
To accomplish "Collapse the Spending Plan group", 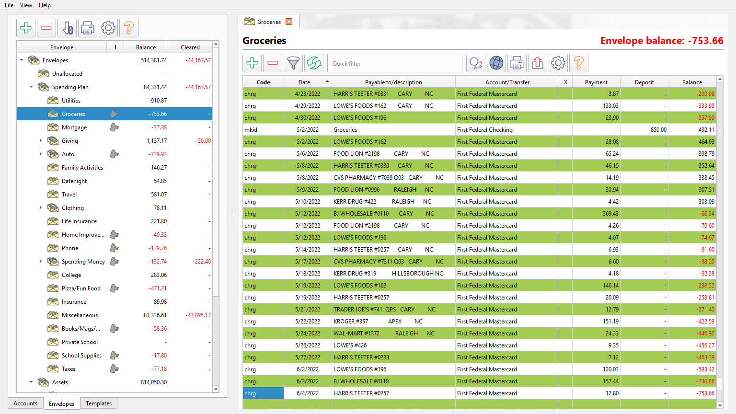I will tap(31, 87).
